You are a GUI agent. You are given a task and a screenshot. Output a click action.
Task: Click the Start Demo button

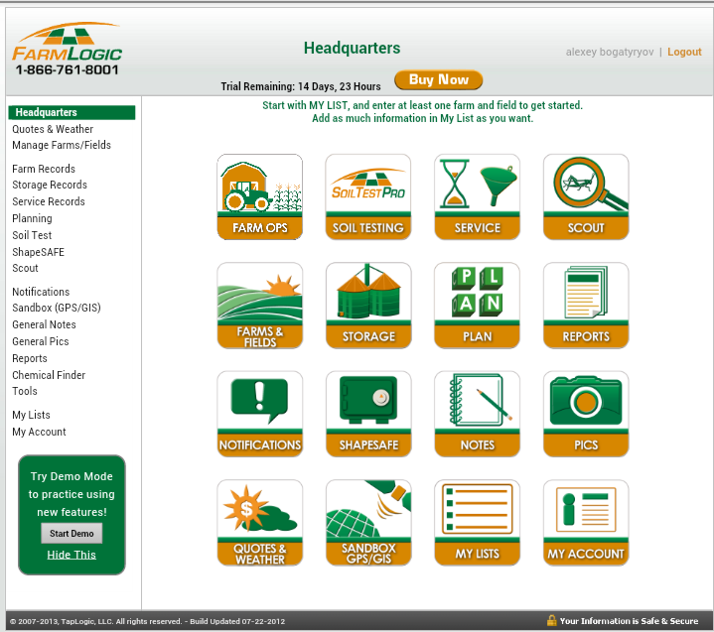click(x=71, y=533)
